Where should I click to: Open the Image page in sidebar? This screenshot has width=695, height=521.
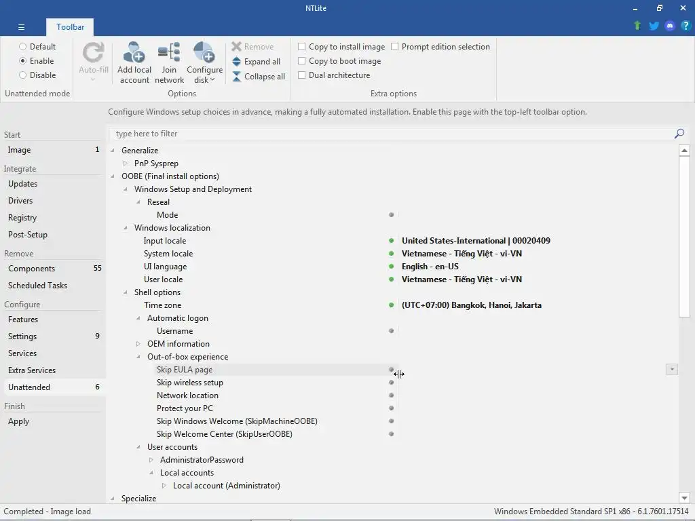(53, 150)
